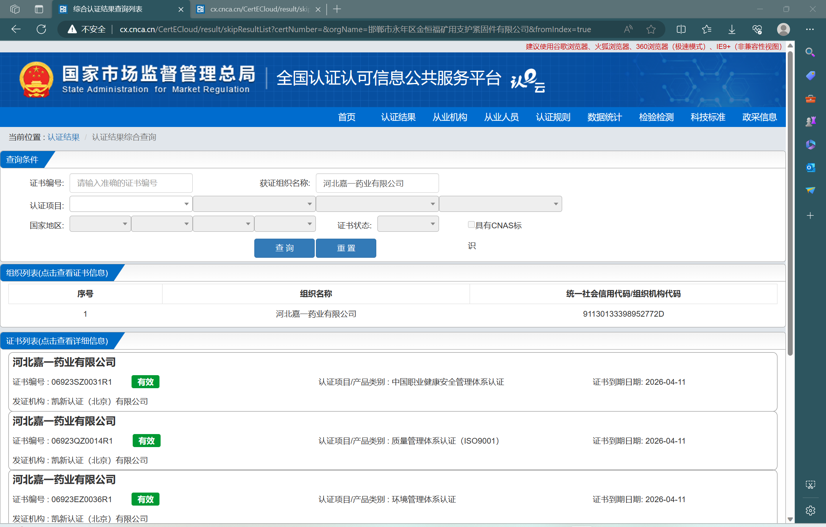Image resolution: width=826 pixels, height=527 pixels.
Task: Open the shopping tag sidebar icon
Action: [810, 75]
